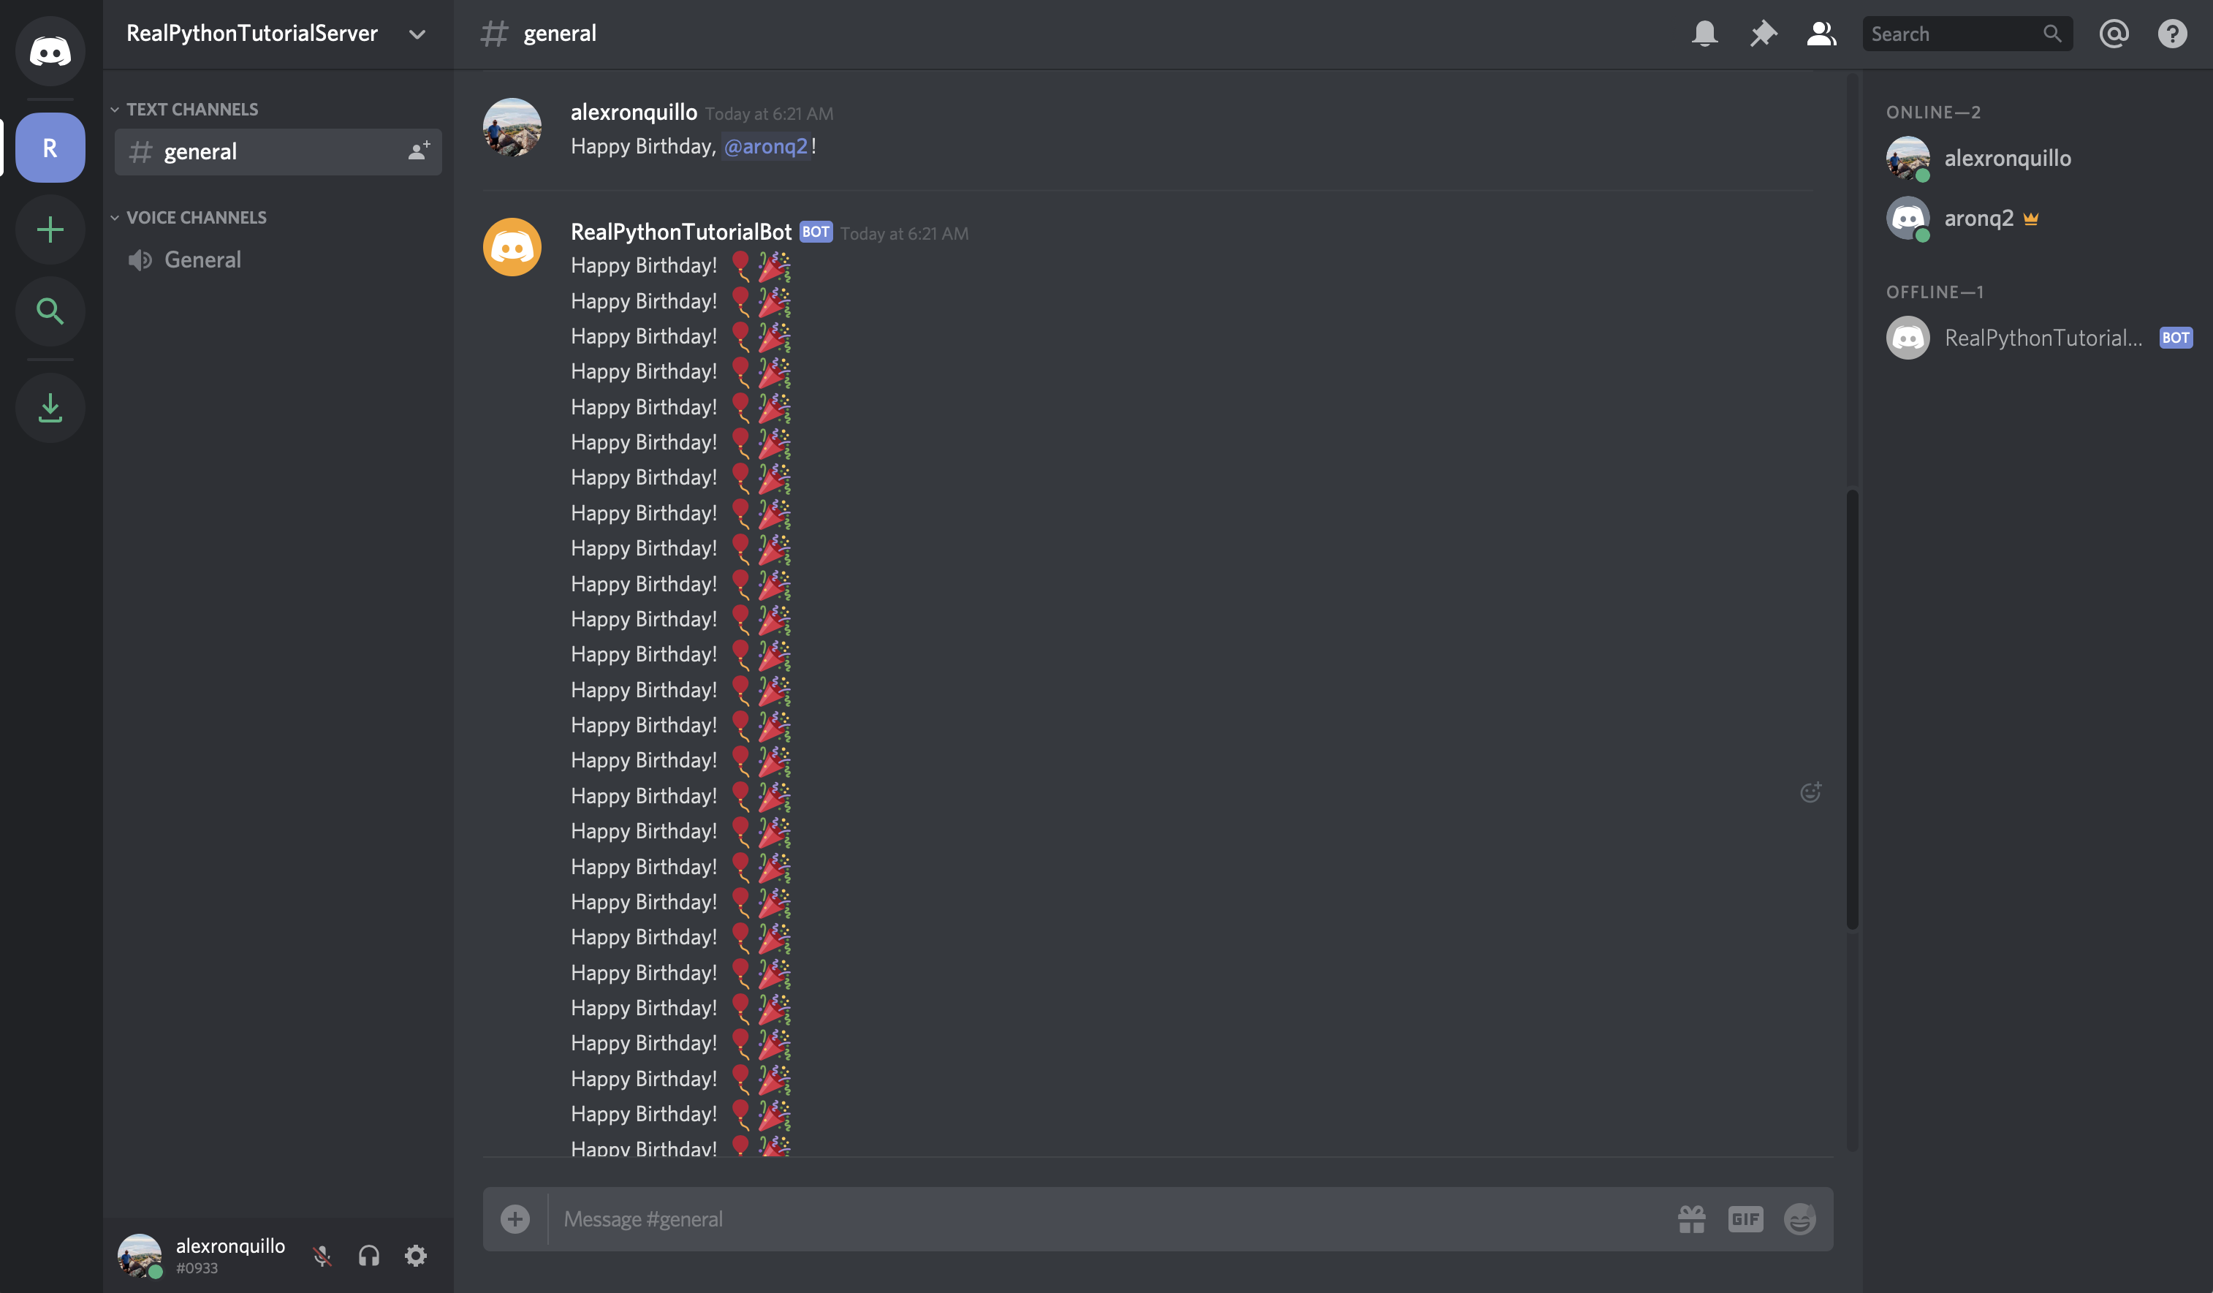Screen dimensions: 2213x1293
Task: Click the notifications bell icon
Action: point(1705,32)
